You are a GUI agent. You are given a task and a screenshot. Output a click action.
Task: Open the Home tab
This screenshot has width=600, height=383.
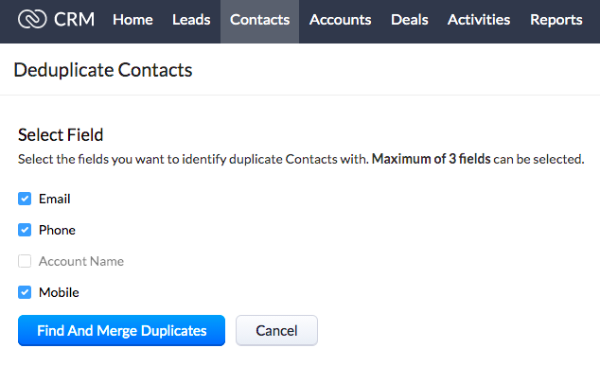click(x=132, y=20)
